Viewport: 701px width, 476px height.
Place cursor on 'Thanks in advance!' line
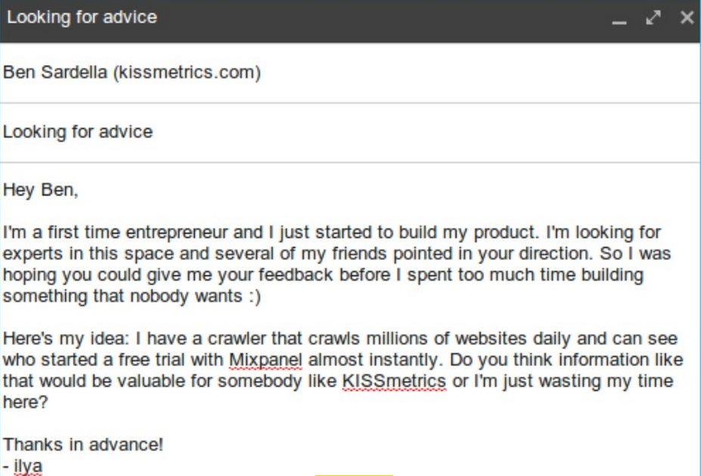pyautogui.click(x=83, y=445)
